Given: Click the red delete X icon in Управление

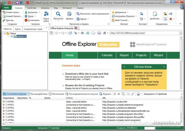Looking at the screenshot, I should point(171,19).
